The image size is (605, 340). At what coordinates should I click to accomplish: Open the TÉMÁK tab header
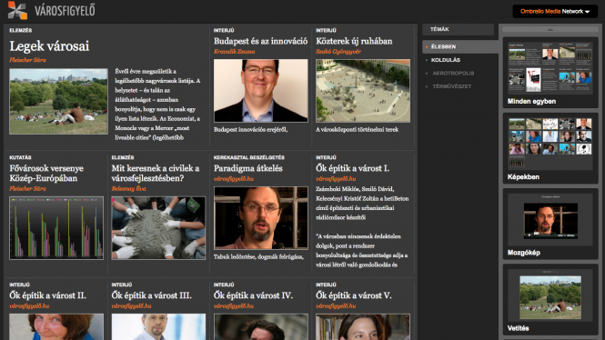pos(458,29)
